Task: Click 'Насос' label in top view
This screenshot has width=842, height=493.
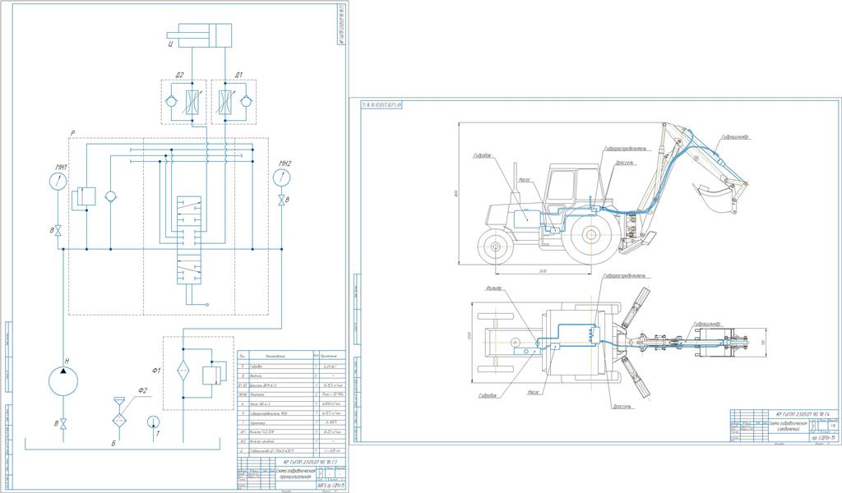Action: pyautogui.click(x=533, y=392)
